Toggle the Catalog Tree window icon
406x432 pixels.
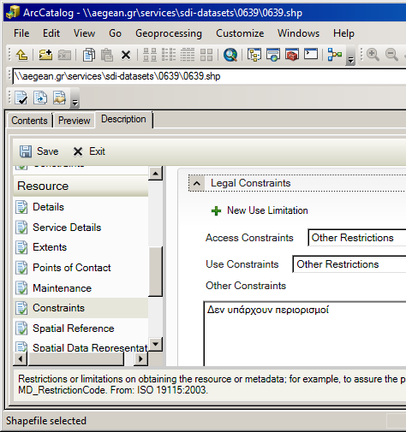(x=254, y=55)
